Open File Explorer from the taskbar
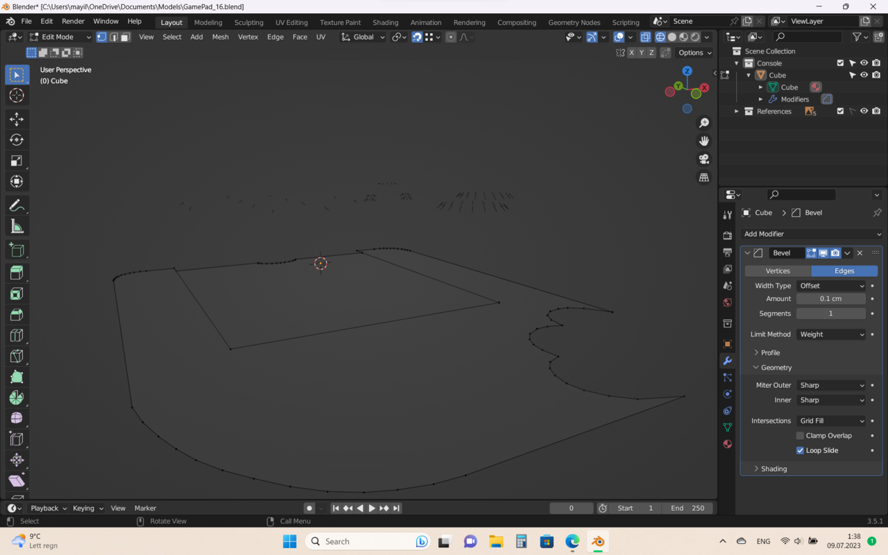This screenshot has width=888, height=555. [495, 541]
